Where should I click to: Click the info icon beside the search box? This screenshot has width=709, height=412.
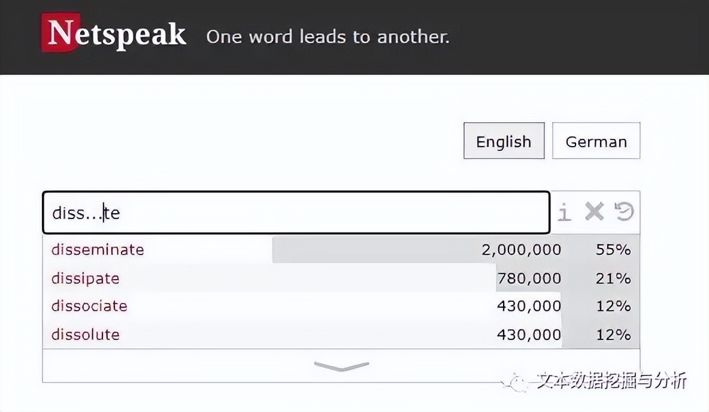(x=564, y=212)
